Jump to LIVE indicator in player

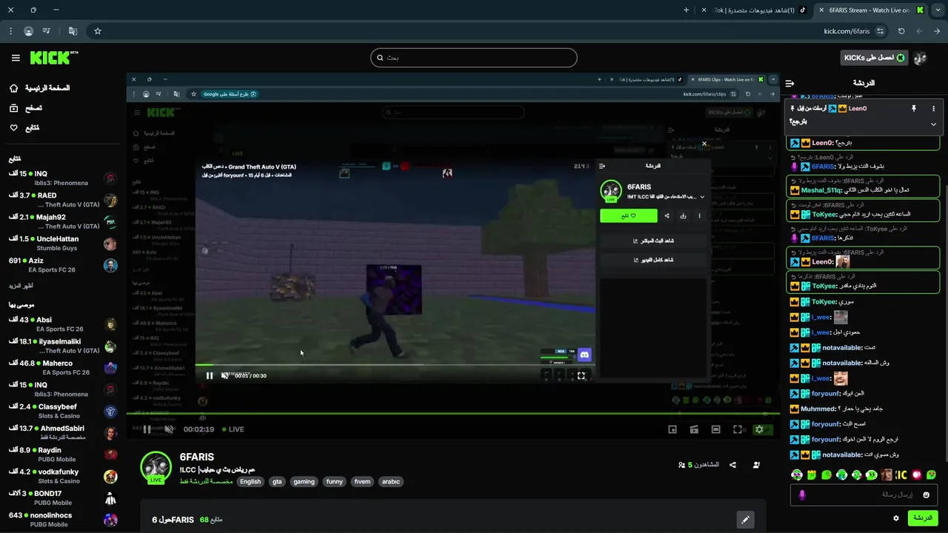233,429
